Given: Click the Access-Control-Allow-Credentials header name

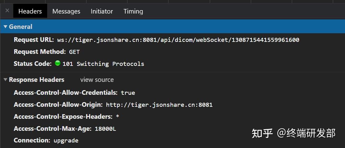Looking at the screenshot, I should pos(65,93).
